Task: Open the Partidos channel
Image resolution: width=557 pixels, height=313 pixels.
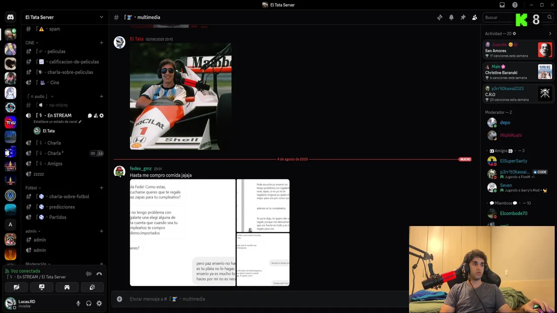Action: pos(65,217)
